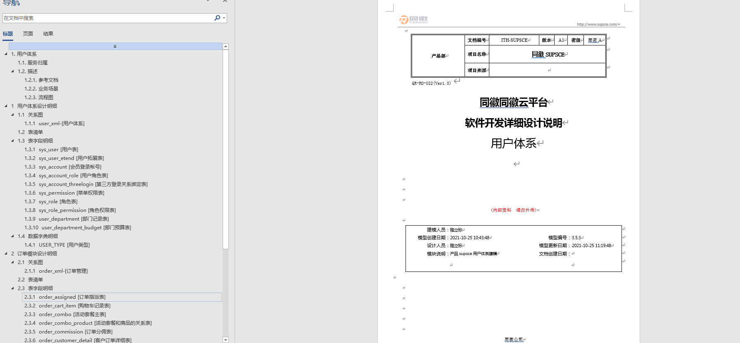Select heading '1.4.1 USER_TYPE [用户类型]'

(x=57, y=245)
